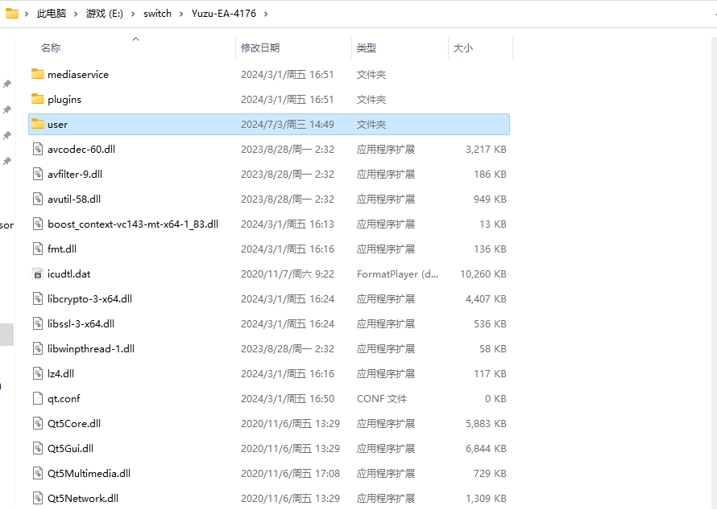The image size is (717, 510).
Task: Sort by 名称 column header
Action: click(50, 47)
